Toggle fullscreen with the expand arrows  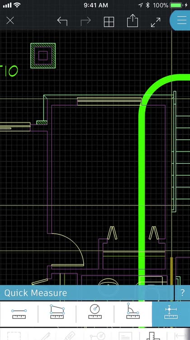click(156, 22)
